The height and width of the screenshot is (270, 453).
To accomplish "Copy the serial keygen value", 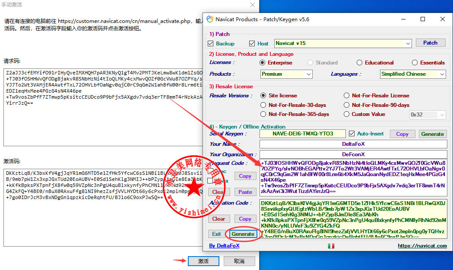I will [402, 134].
